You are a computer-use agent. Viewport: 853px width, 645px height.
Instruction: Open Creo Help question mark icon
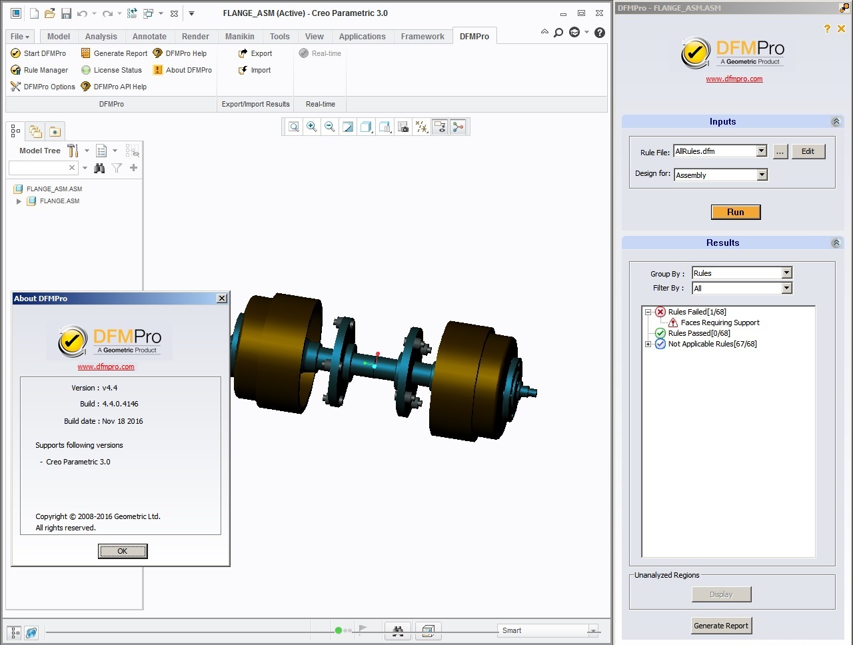tap(600, 33)
